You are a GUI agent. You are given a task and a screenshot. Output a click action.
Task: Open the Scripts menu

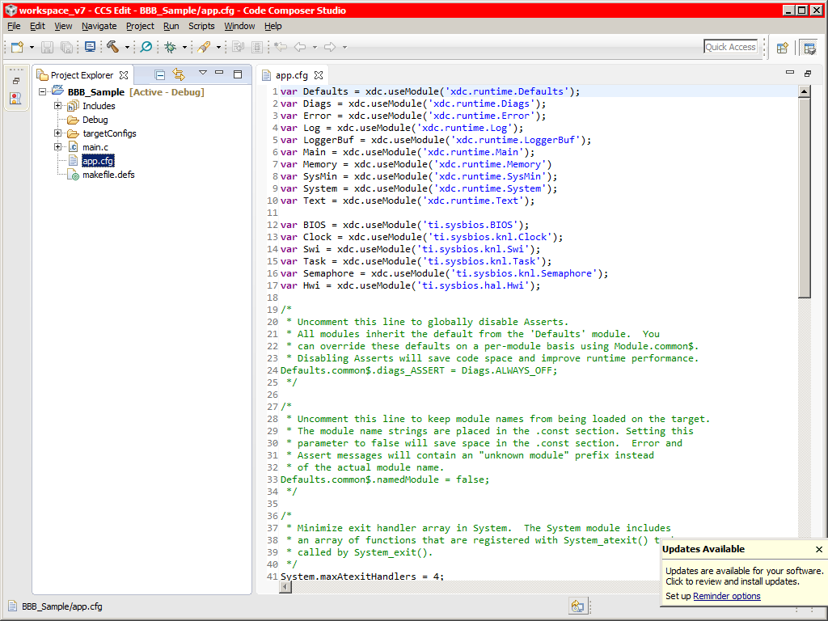[201, 26]
